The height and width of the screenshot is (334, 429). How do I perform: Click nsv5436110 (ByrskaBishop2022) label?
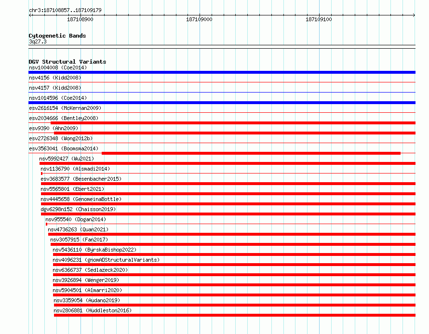pyautogui.click(x=94, y=250)
